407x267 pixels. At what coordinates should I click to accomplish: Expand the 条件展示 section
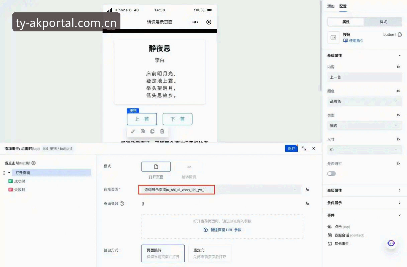(x=400, y=203)
